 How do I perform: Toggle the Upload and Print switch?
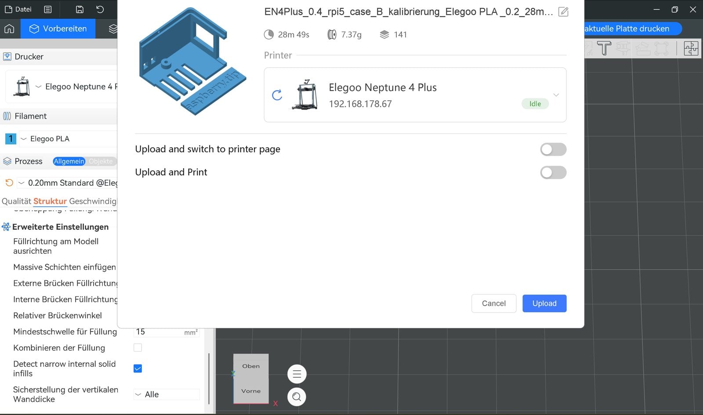click(x=553, y=173)
